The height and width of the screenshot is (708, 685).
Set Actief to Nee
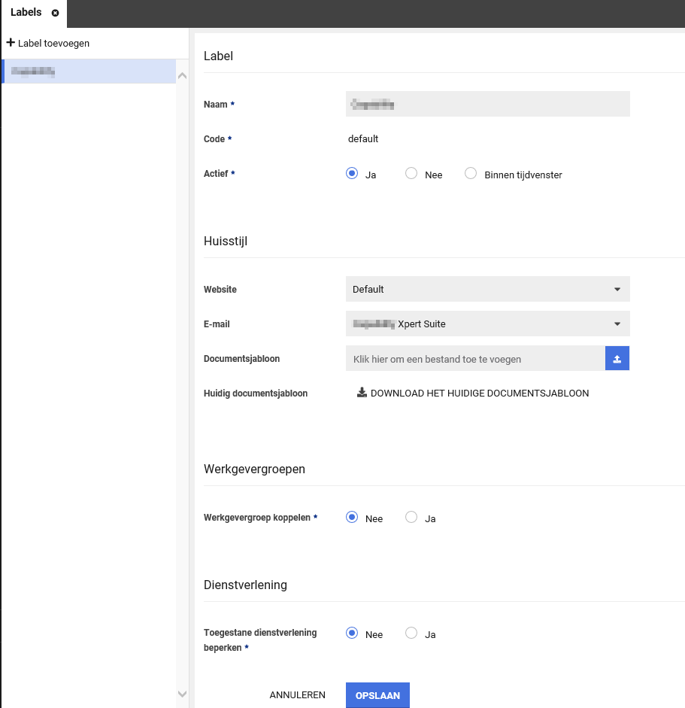(411, 174)
